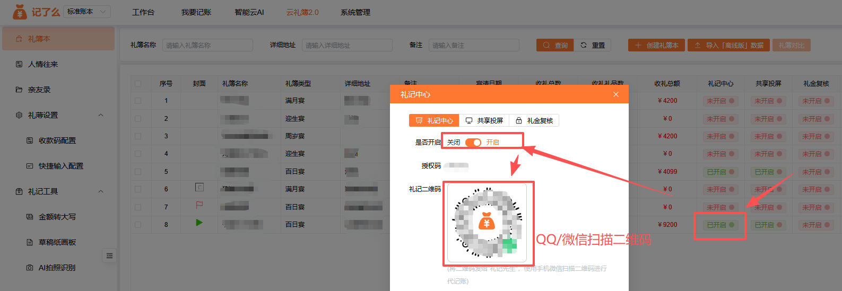Focus the 详细地址 search field
Viewport: 842px width, 291px height.
(x=347, y=45)
